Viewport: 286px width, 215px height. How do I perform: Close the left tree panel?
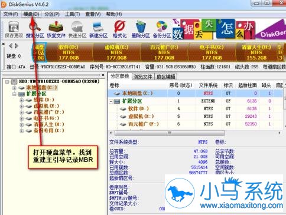click(x=103, y=75)
